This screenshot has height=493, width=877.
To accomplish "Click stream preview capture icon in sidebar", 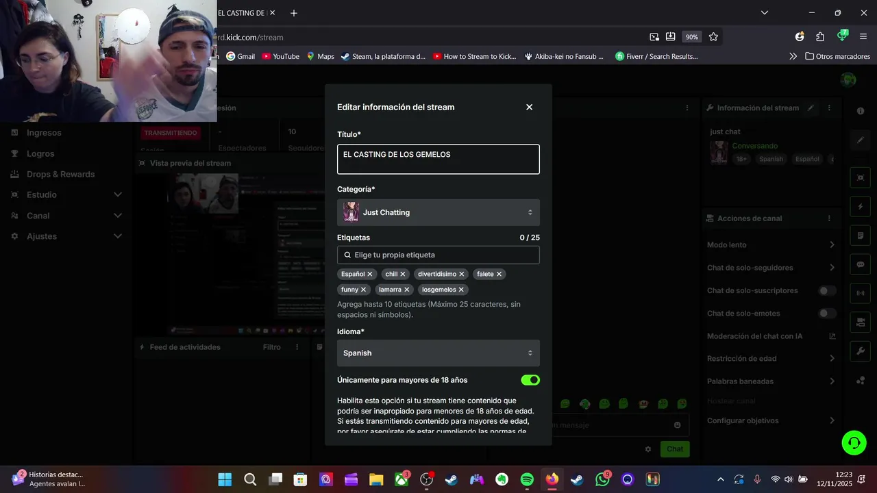I will coord(861,178).
